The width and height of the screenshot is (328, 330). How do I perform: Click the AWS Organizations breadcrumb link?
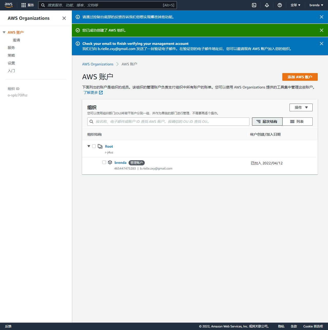click(98, 64)
